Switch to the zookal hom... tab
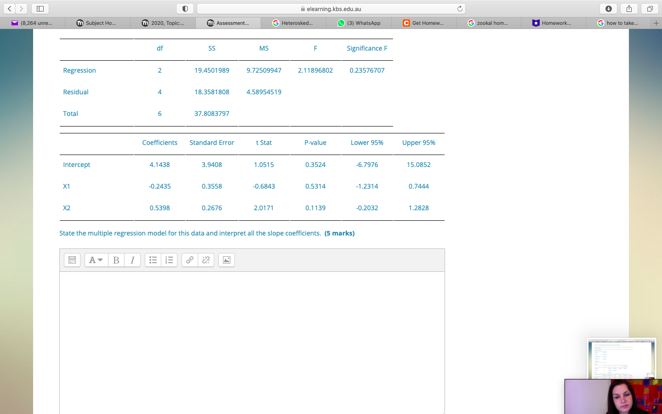The width and height of the screenshot is (662, 414). [489, 23]
